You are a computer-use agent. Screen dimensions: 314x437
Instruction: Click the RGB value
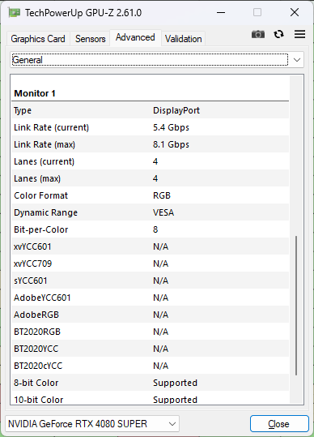pos(162,195)
